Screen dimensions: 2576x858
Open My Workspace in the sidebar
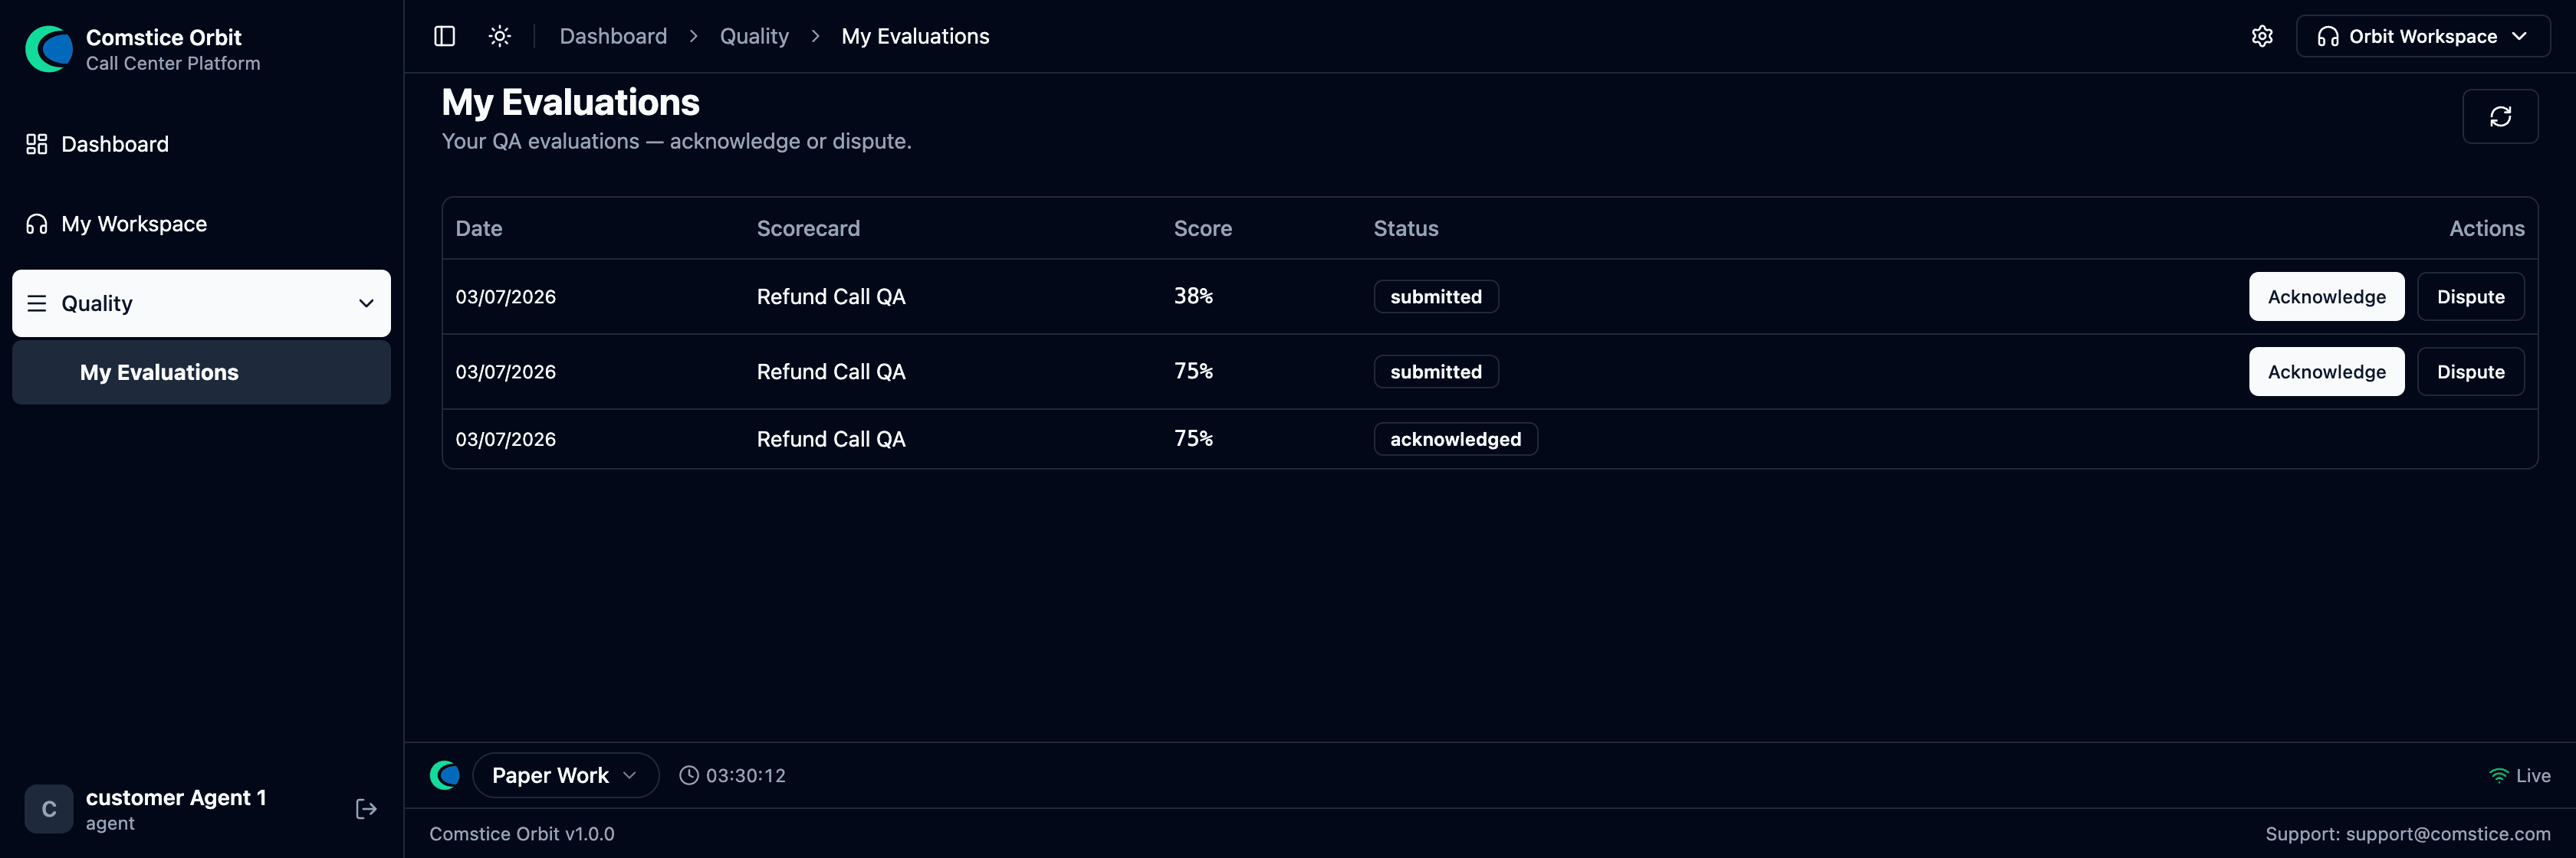[201, 224]
